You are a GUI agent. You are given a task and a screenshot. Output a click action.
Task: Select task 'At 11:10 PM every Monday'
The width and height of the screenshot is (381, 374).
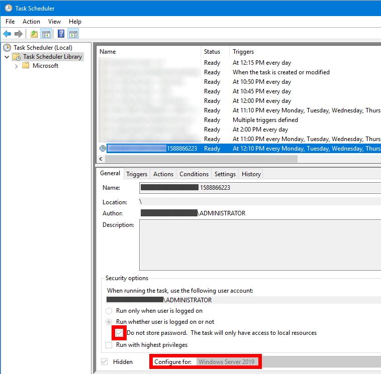240,110
